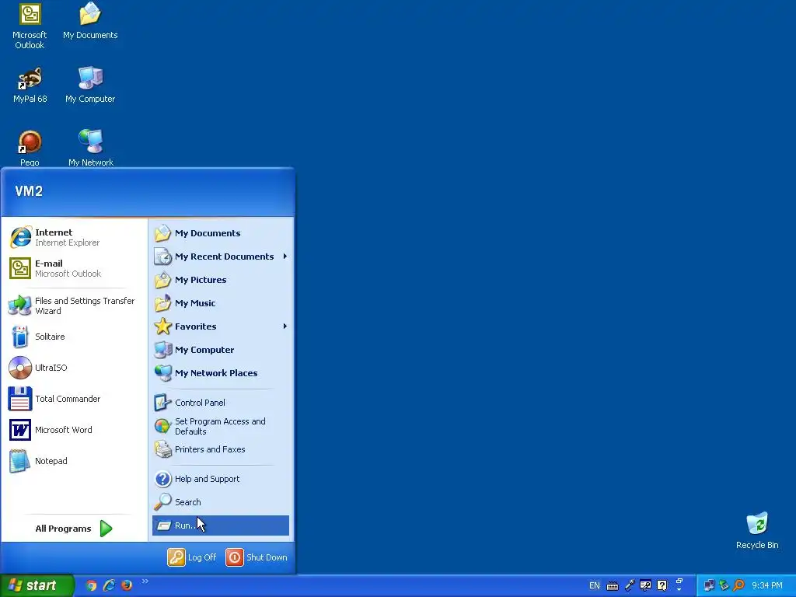Open My Documents in Start menu
Screen dimensions: 796x597
pos(221,233)
